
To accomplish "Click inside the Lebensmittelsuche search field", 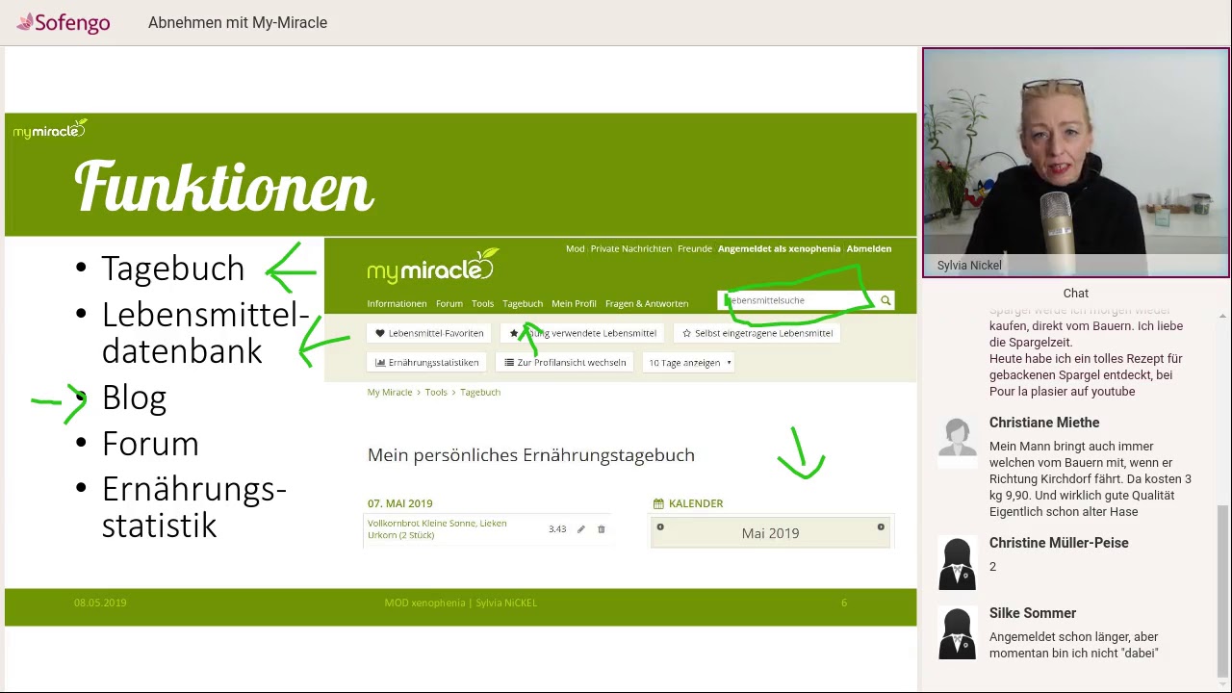I will pyautogui.click(x=797, y=301).
